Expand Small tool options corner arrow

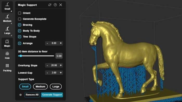click(11, 11)
